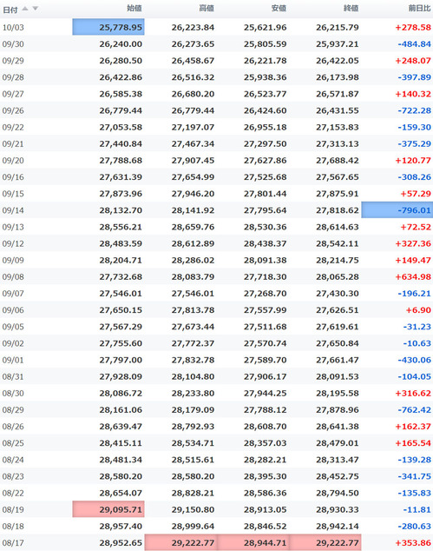Select the 09/07 date cell
This screenshot has width=433, height=551.
(13, 294)
